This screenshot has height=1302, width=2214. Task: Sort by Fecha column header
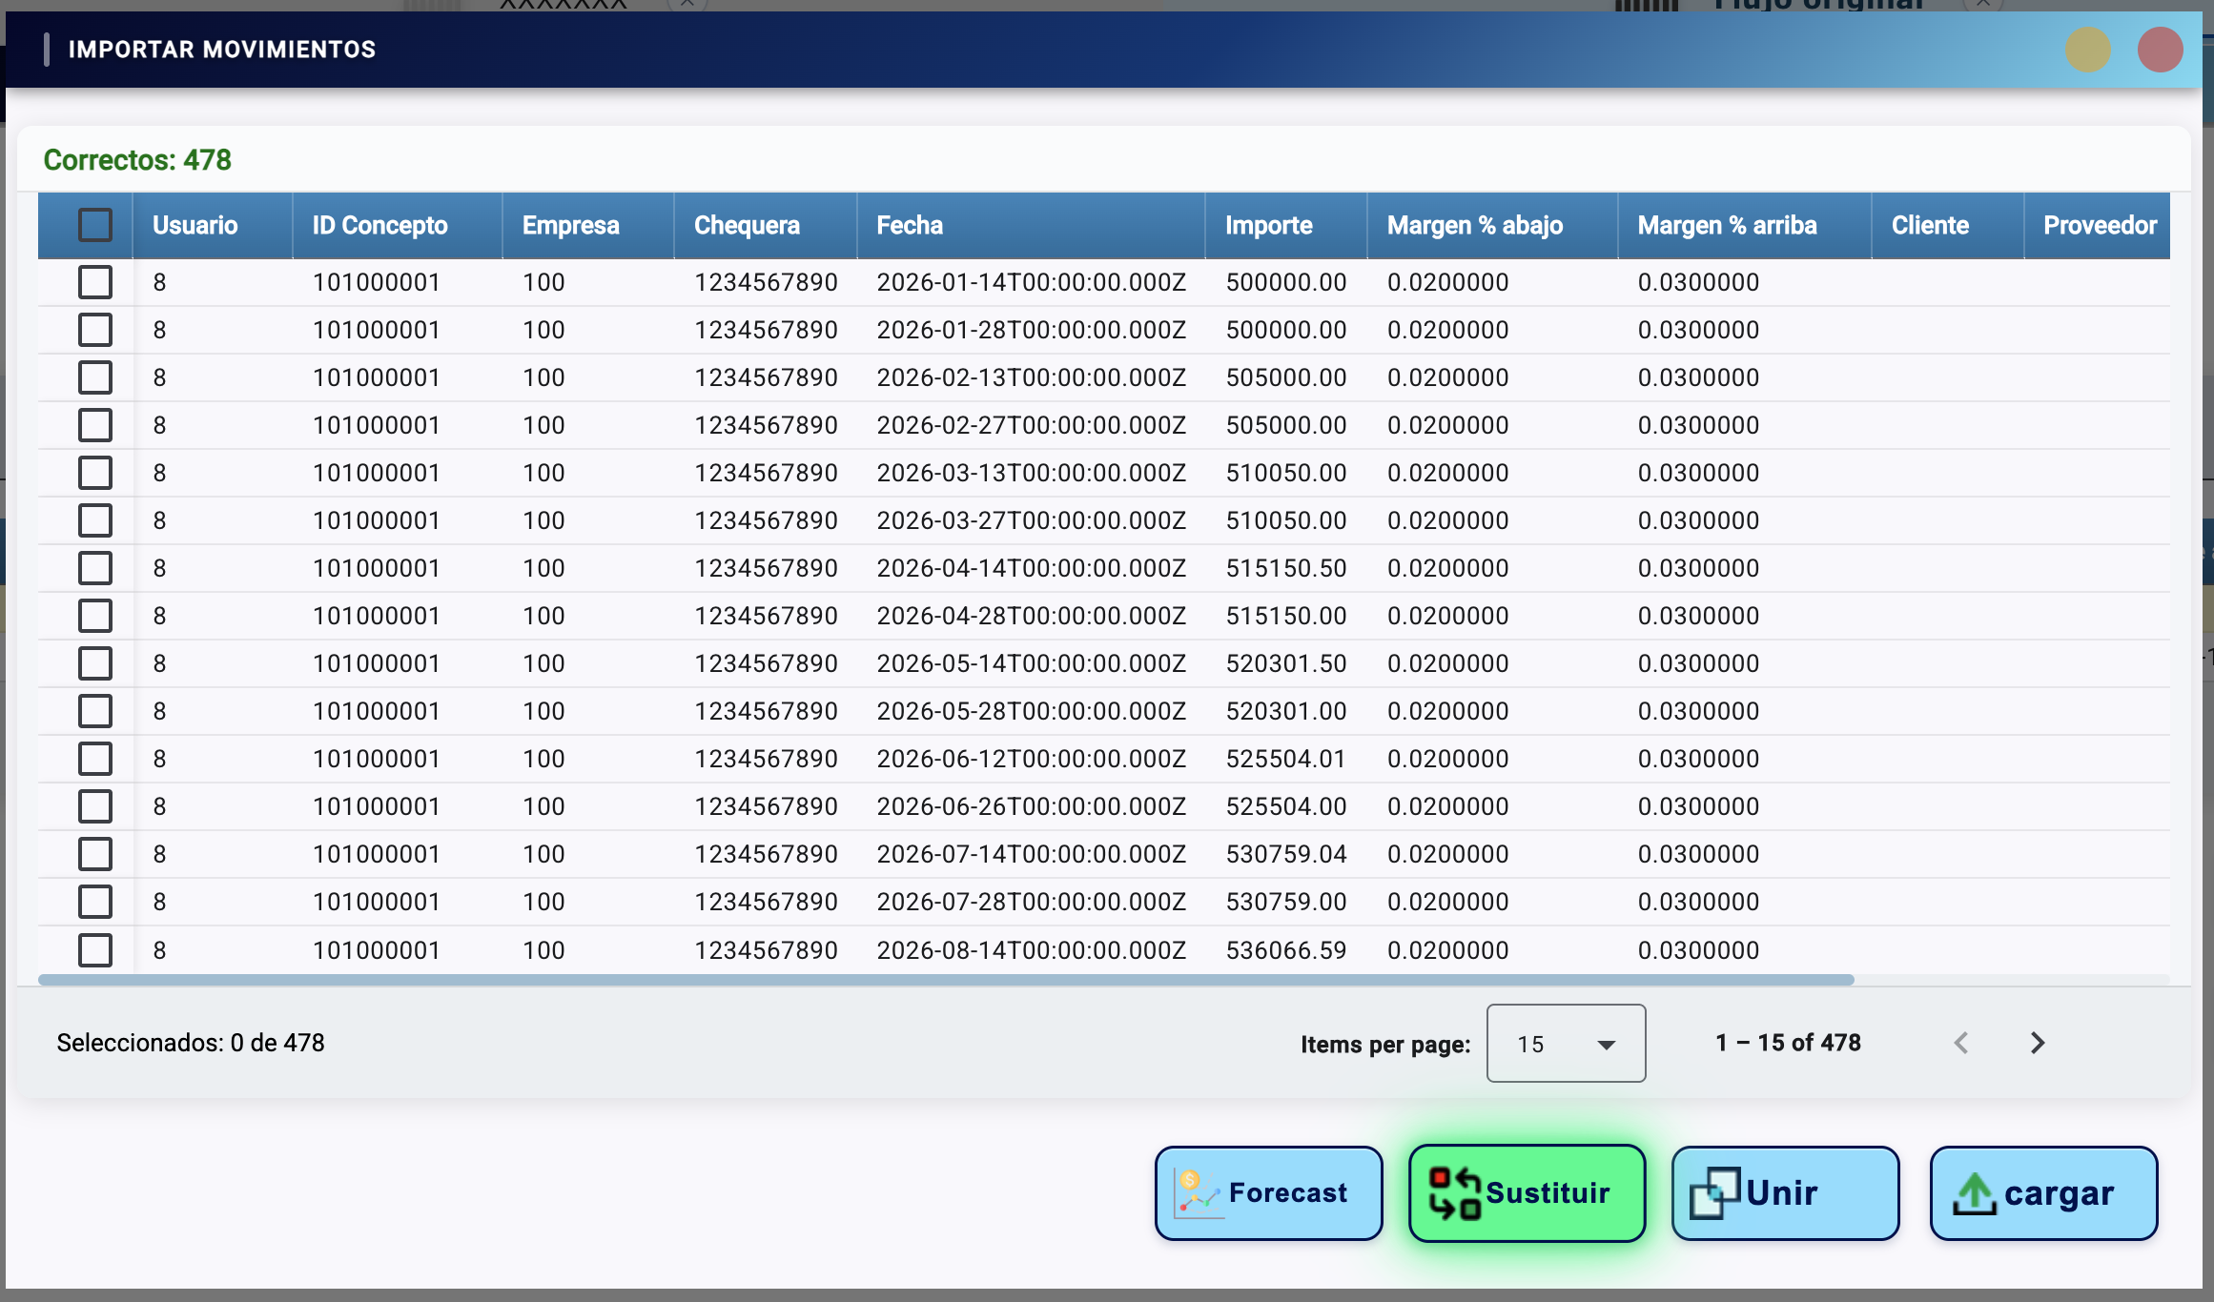[910, 225]
